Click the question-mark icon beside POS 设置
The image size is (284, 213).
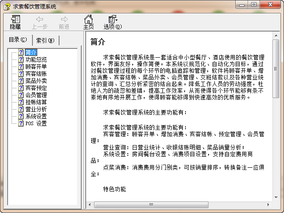click(21, 123)
